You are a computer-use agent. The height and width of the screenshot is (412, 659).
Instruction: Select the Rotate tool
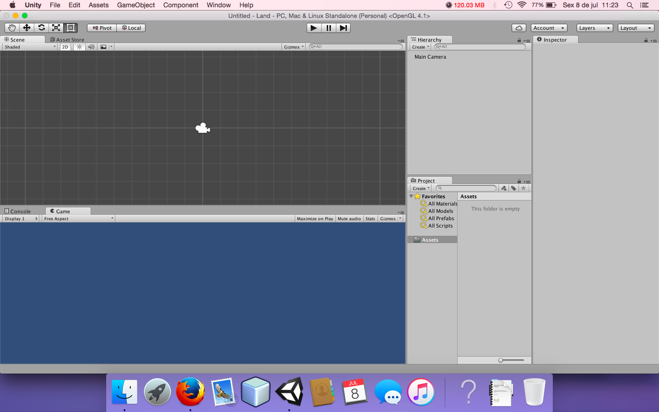point(41,27)
